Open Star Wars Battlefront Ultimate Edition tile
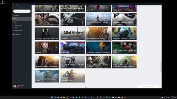Image resolution: width=177 pixels, height=99 pixels. (98, 20)
